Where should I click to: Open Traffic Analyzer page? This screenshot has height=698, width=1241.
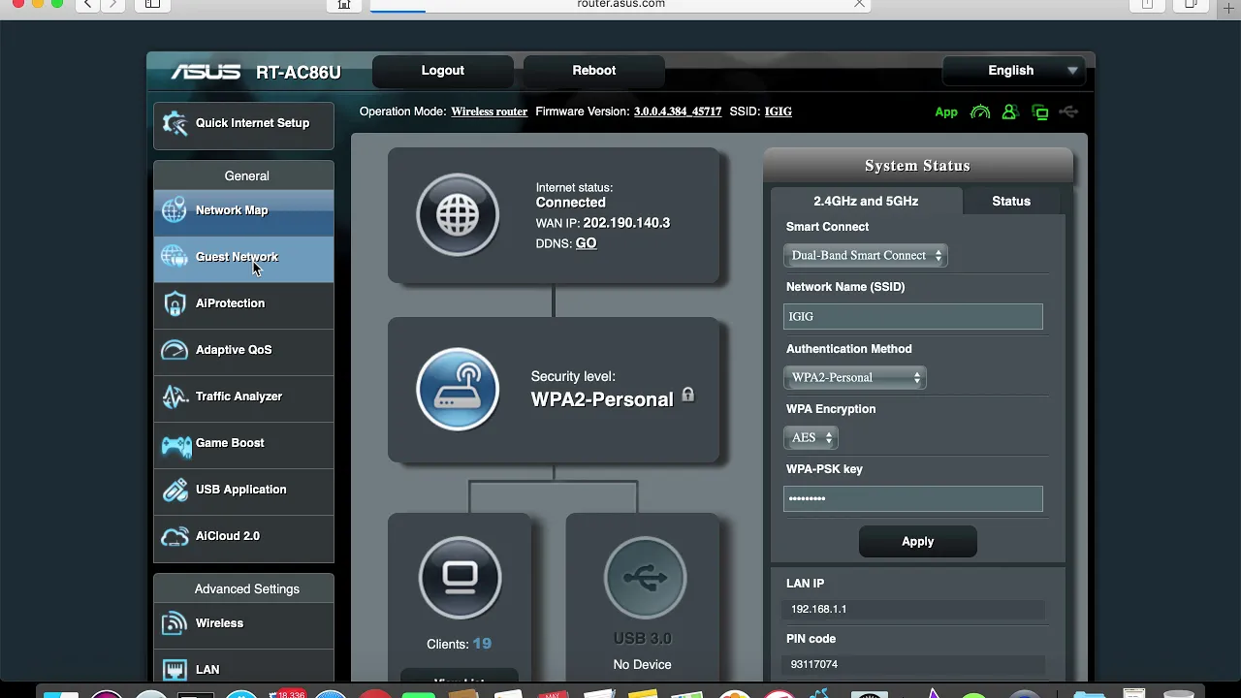point(243,397)
